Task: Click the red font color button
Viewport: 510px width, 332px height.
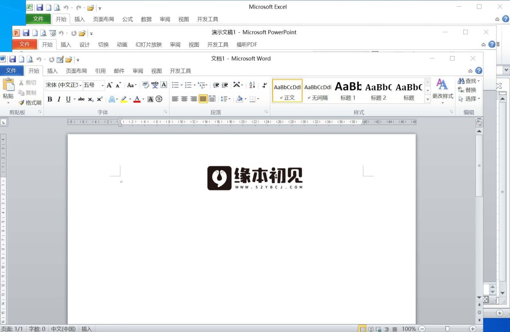Action: click(137, 99)
